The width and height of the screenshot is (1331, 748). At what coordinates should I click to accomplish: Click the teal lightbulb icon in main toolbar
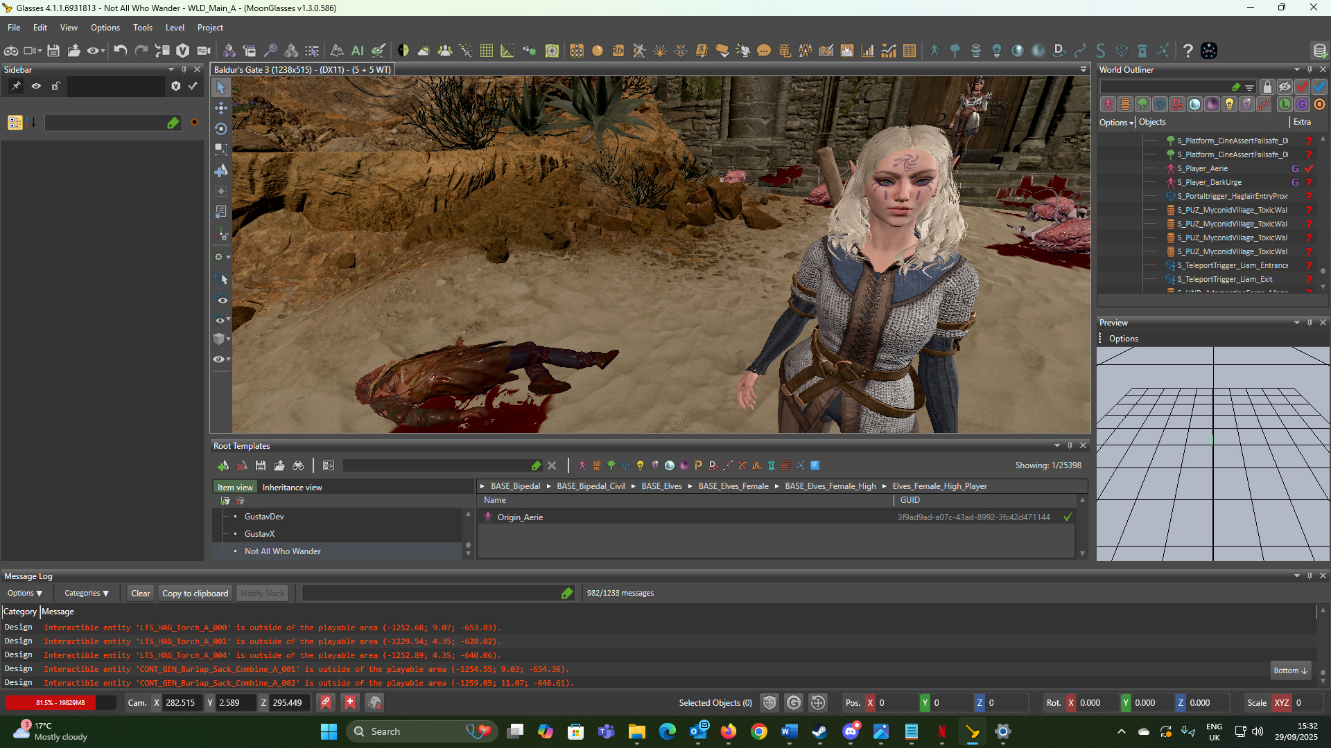997,51
